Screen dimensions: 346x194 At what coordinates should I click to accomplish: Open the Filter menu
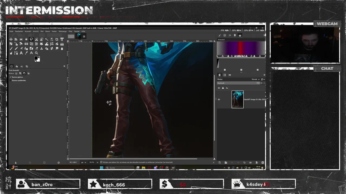[x=70, y=31]
